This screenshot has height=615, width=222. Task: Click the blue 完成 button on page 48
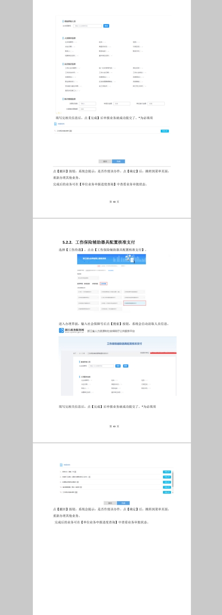[x=119, y=161]
